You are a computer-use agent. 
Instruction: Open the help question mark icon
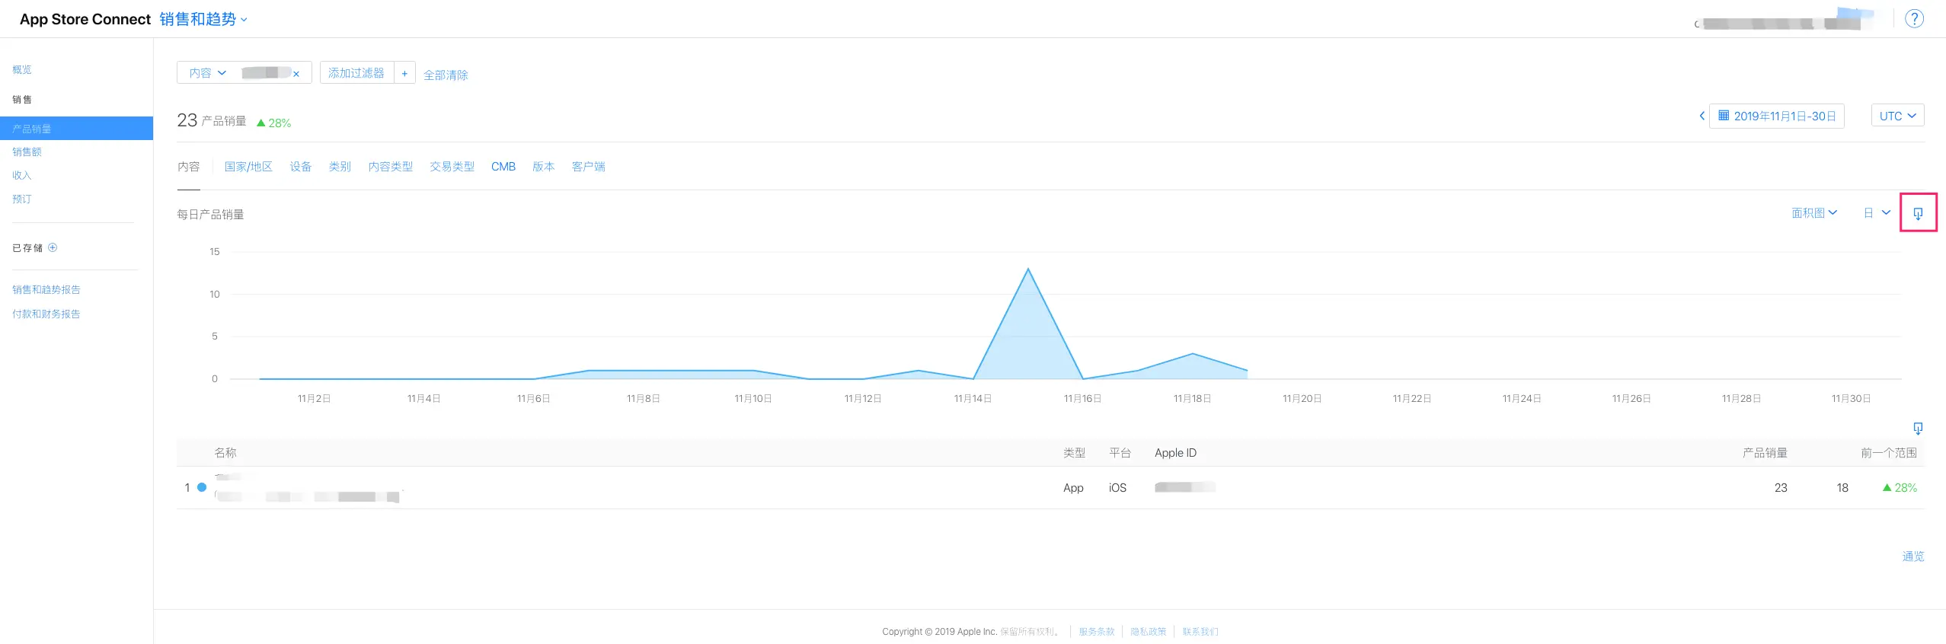[x=1914, y=19]
